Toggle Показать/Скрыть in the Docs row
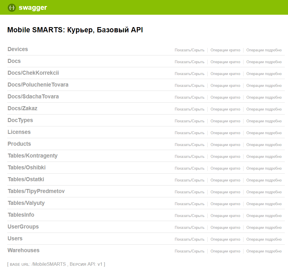The image size is (288, 277). (190, 62)
